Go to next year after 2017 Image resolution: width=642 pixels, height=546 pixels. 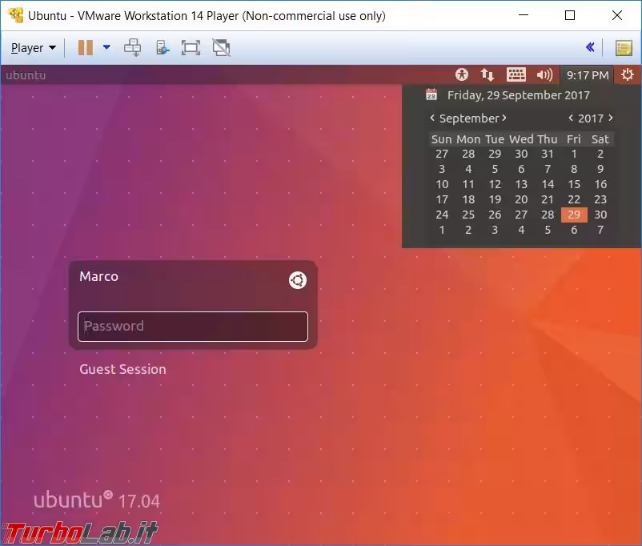611,118
